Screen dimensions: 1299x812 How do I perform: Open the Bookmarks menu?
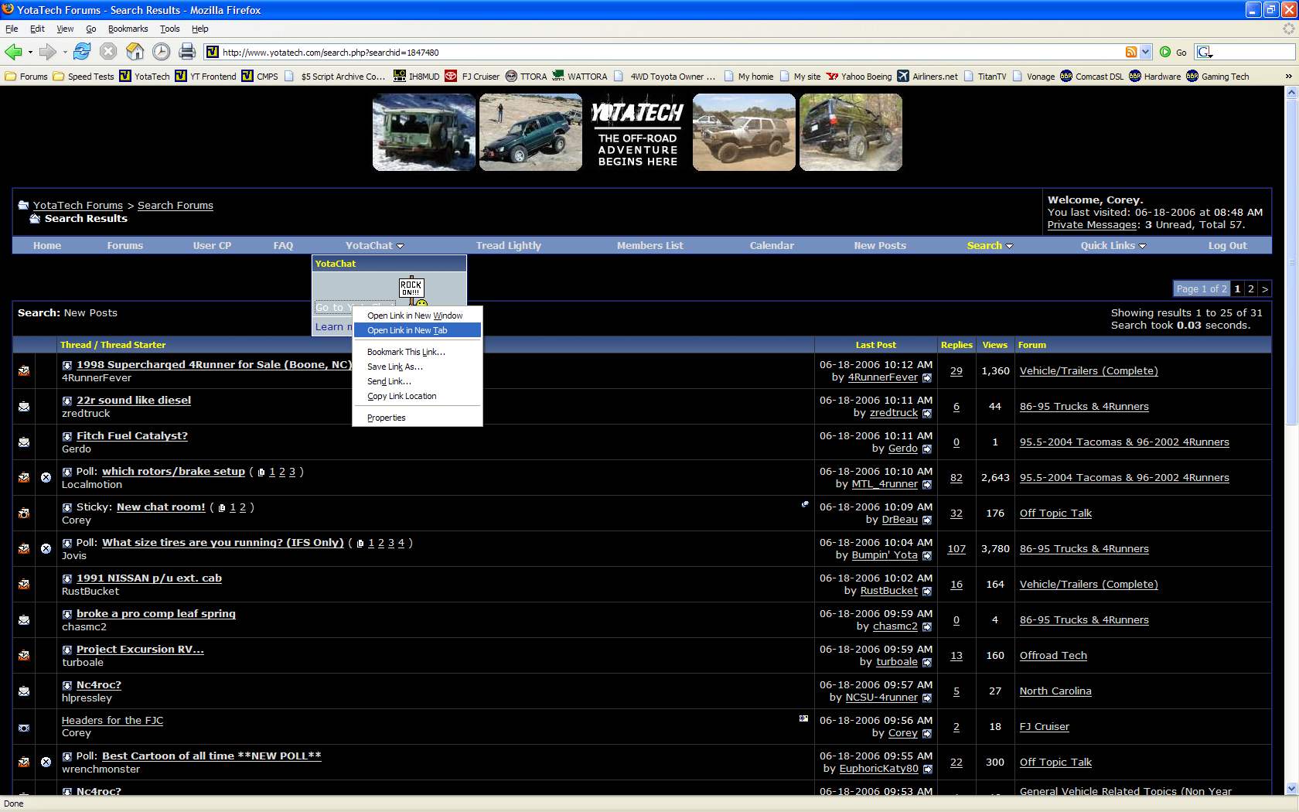(x=128, y=29)
